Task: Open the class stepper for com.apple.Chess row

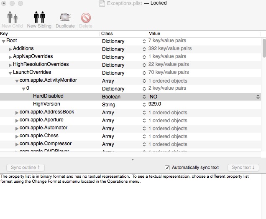Action: pos(144,136)
